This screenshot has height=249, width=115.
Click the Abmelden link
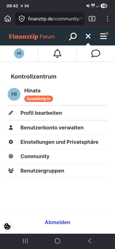pyautogui.click(x=57, y=222)
